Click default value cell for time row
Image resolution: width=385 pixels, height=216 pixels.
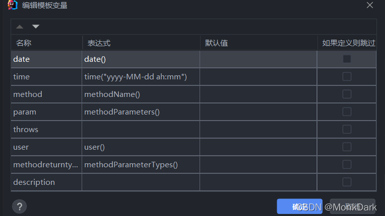click(x=259, y=77)
